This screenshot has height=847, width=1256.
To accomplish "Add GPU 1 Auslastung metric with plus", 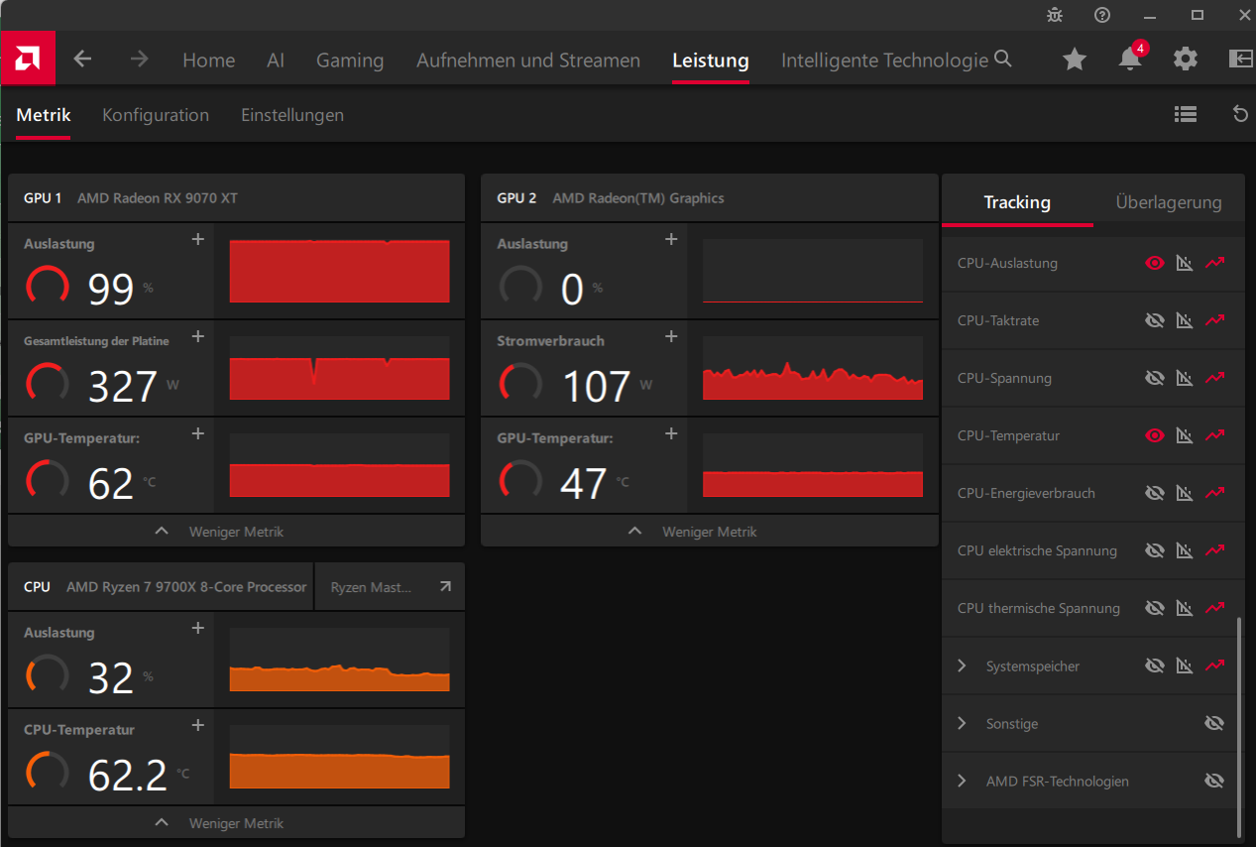I will pos(197,239).
